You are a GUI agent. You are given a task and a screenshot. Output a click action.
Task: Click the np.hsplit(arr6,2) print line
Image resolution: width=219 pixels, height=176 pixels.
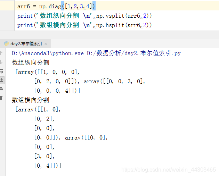coord(84,25)
